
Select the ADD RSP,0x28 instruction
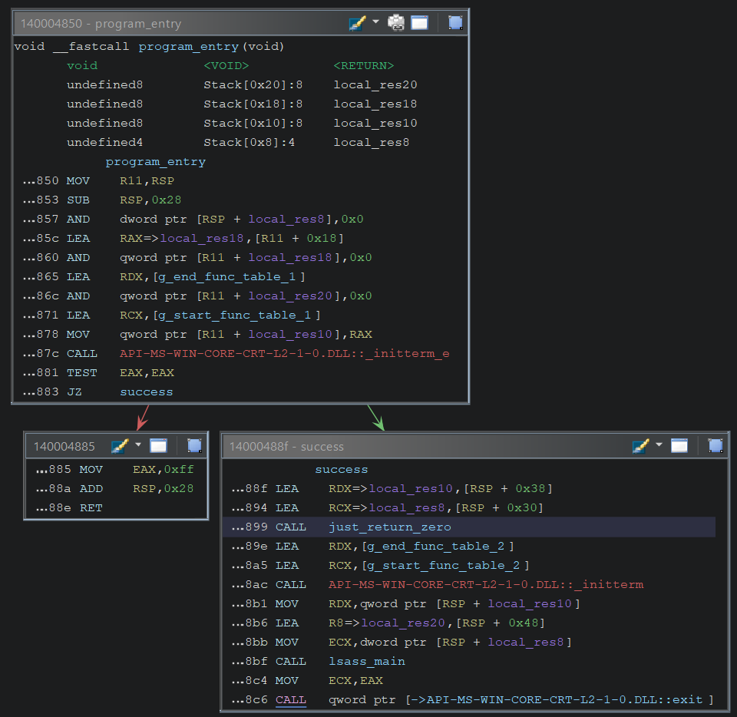tap(114, 489)
